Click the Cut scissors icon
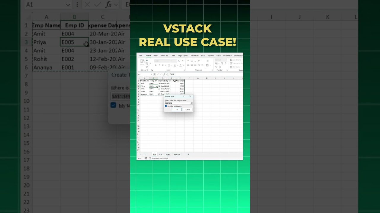The height and width of the screenshot is (213, 380). [x=147, y=60]
